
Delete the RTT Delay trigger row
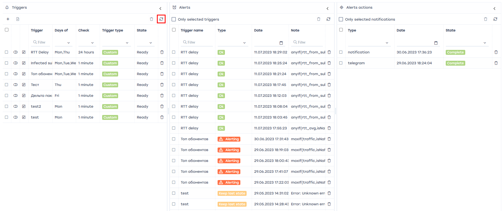pos(162,52)
